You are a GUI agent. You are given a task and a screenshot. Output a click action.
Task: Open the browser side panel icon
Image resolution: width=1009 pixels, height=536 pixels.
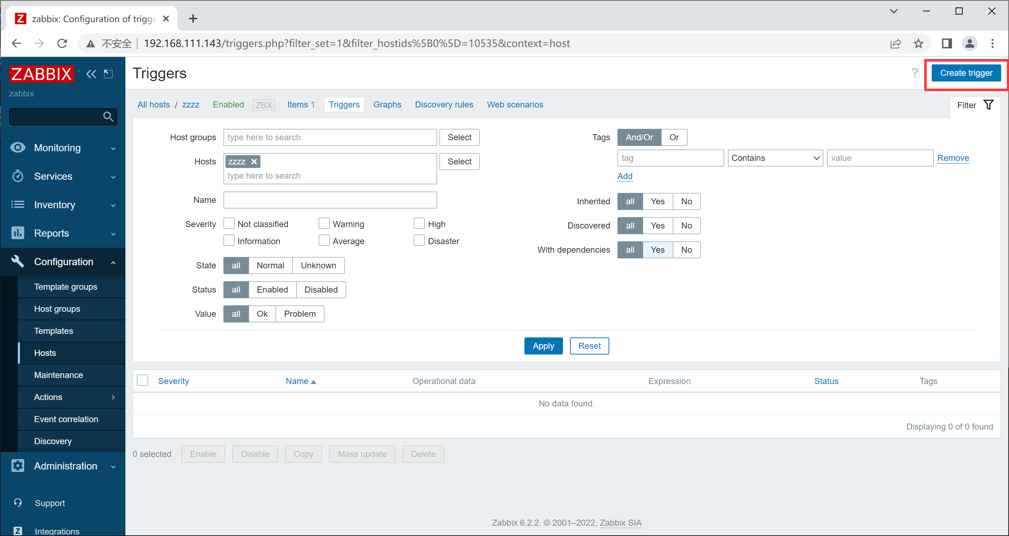pyautogui.click(x=947, y=43)
